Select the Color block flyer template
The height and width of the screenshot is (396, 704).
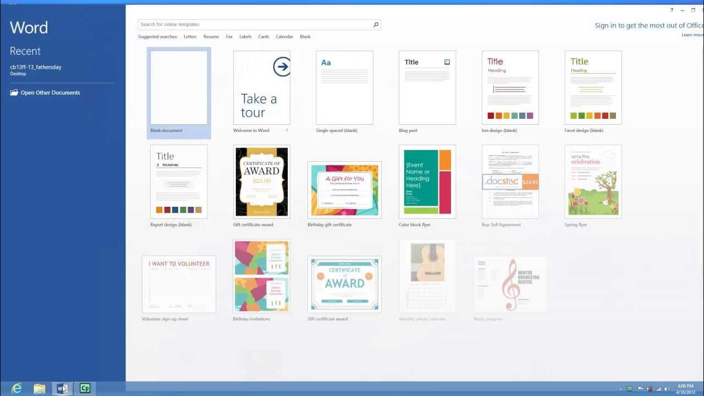tap(427, 186)
